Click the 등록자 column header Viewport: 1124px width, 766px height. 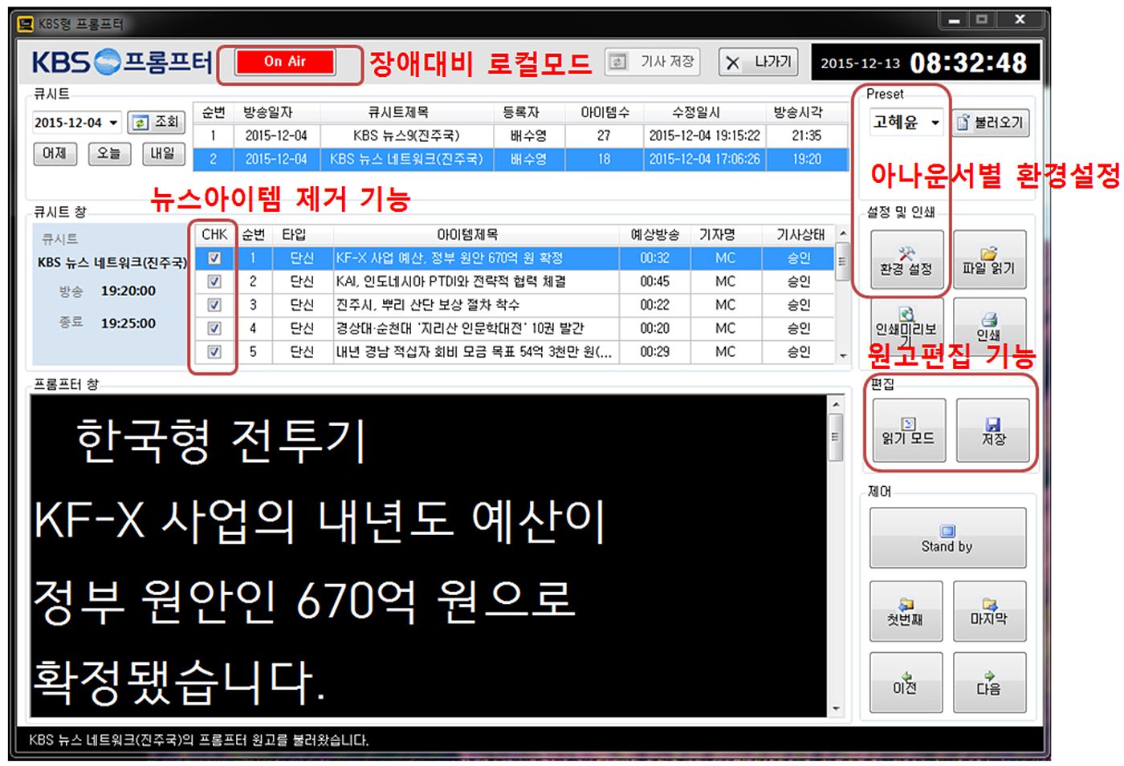tap(521, 113)
